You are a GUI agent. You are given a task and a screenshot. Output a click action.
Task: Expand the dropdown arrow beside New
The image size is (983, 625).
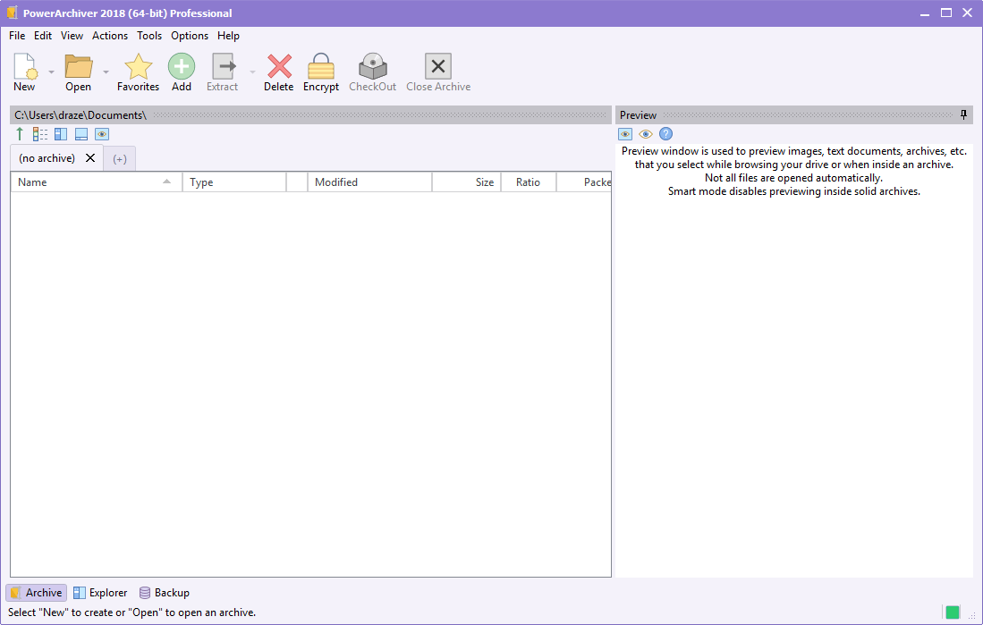(51, 72)
